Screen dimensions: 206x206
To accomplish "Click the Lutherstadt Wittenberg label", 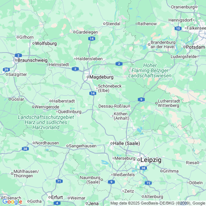I will pyautogui.click(x=169, y=103).
